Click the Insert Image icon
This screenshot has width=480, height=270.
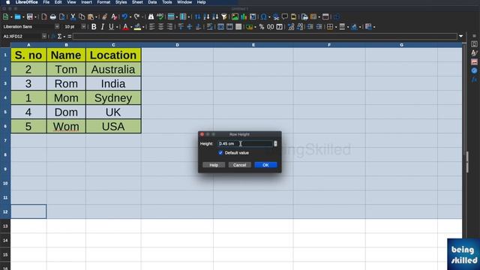pos(235,16)
